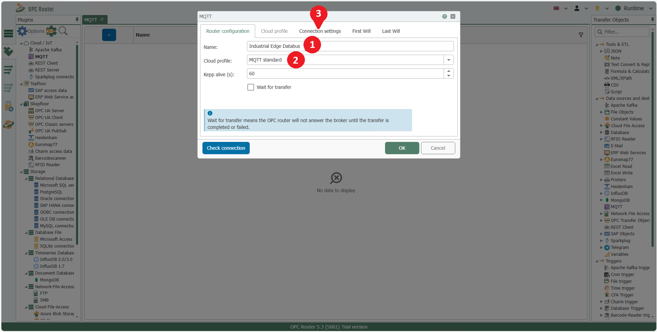
Task: Open the Connection settings tab
Action: pos(320,31)
